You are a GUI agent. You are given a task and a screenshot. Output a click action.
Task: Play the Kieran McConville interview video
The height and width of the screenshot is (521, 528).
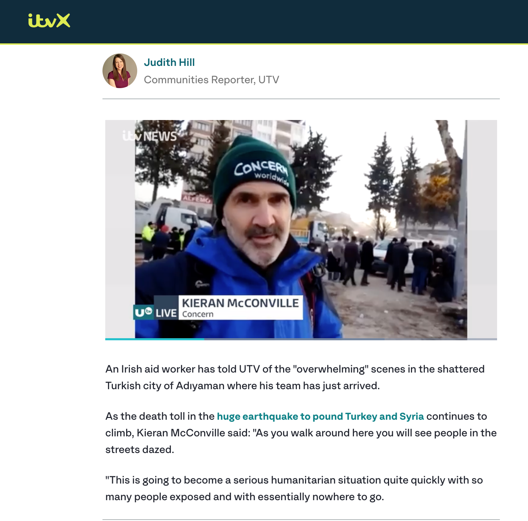coord(301,229)
